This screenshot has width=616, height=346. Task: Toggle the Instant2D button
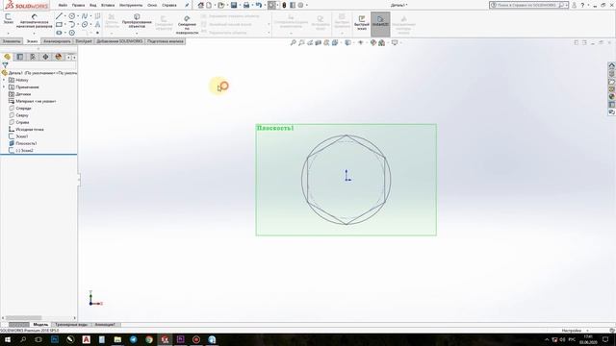coord(380,23)
